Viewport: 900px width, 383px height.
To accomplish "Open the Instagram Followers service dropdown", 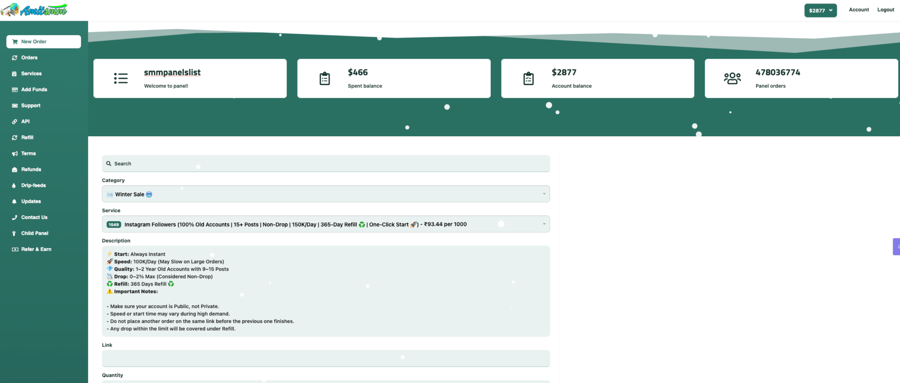I will 325,224.
